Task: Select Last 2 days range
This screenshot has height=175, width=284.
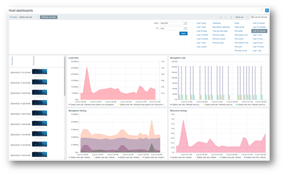Action: [201, 23]
